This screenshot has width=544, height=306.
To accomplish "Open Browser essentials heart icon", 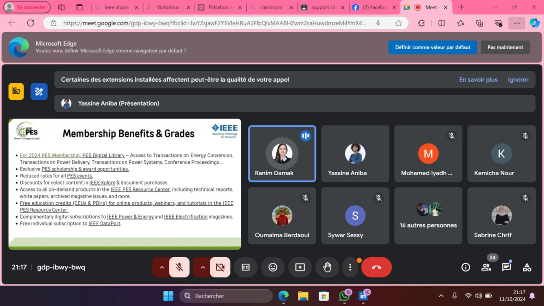I will pyautogui.click(x=498, y=23).
